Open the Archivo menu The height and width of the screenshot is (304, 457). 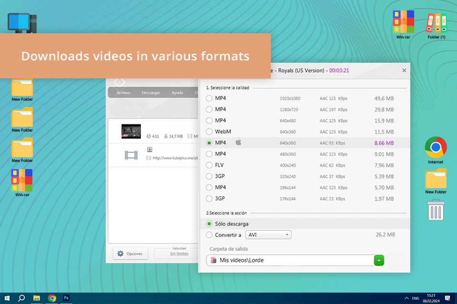[x=123, y=93]
